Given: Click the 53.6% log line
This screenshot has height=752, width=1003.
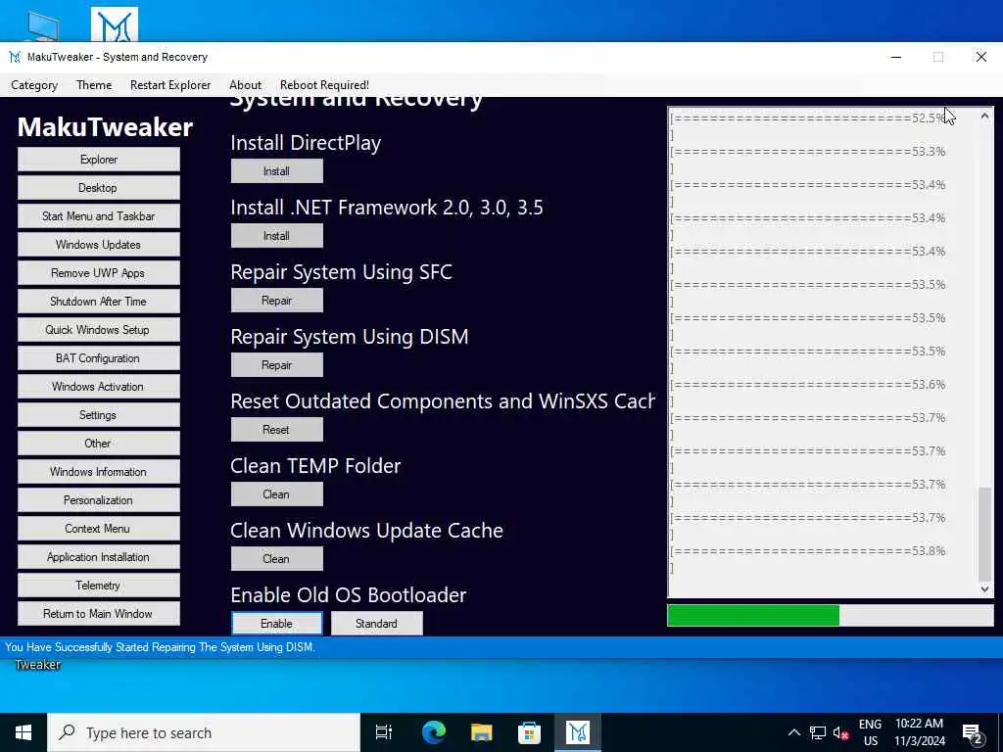Looking at the screenshot, I should point(808,384).
